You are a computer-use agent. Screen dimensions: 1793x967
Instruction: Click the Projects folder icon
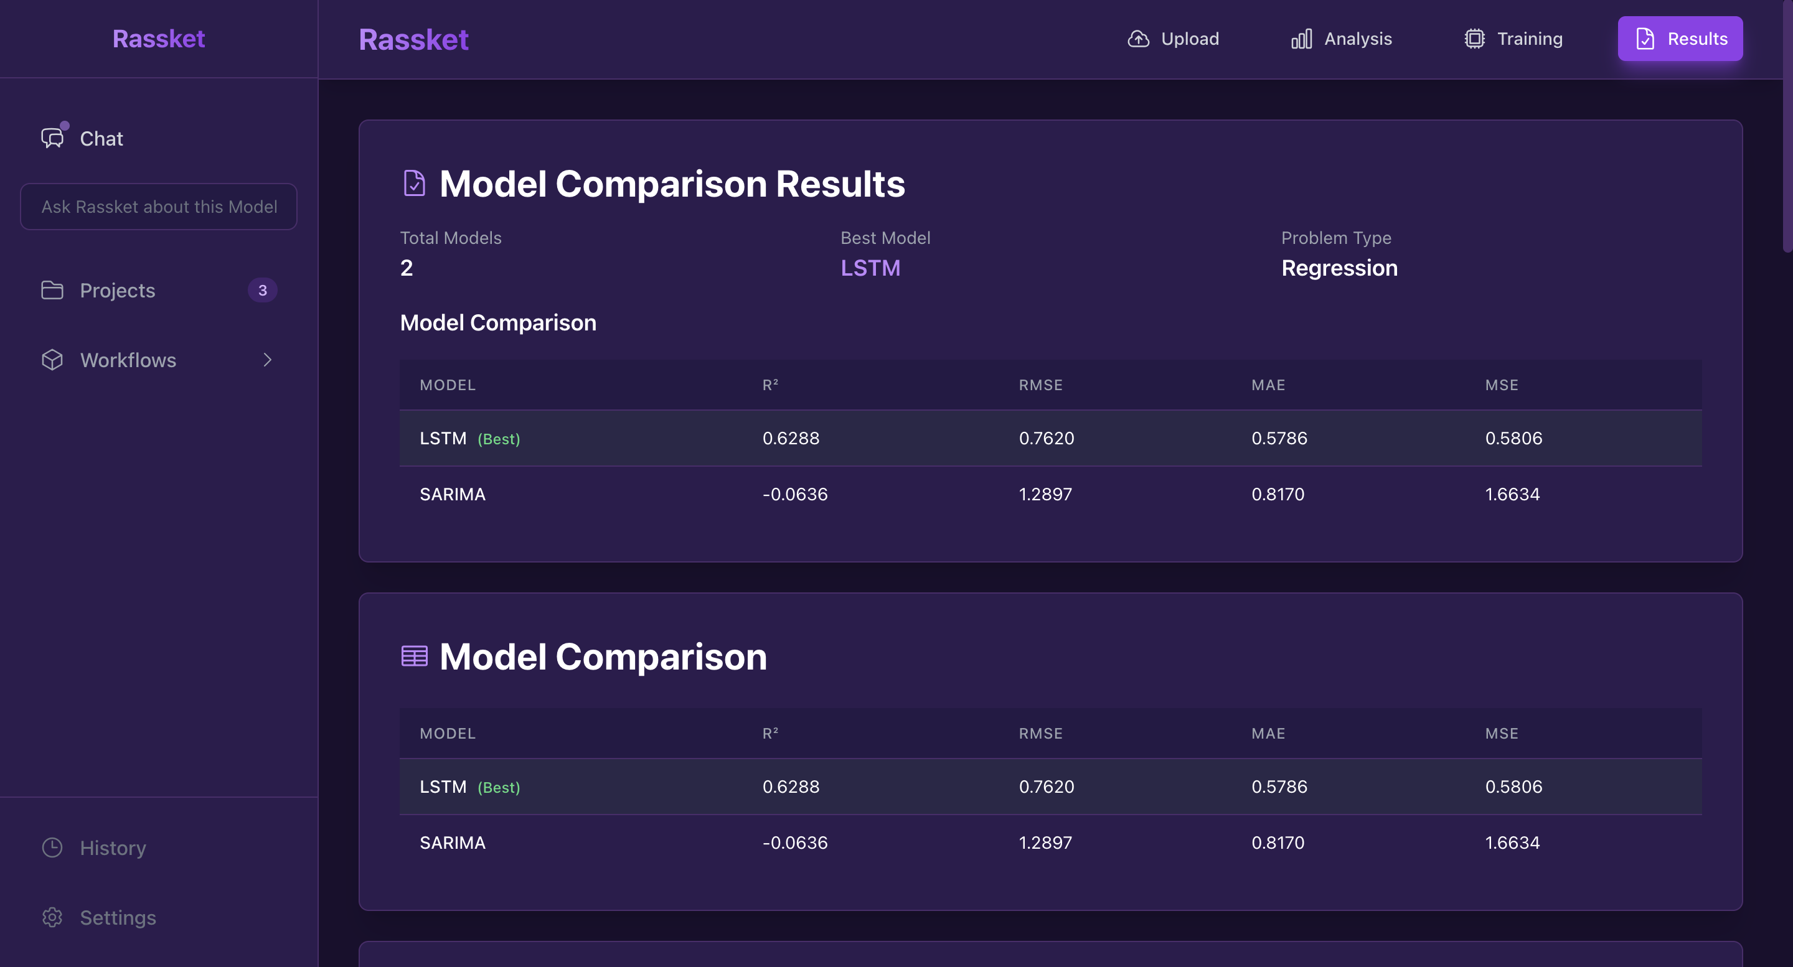pos(52,290)
